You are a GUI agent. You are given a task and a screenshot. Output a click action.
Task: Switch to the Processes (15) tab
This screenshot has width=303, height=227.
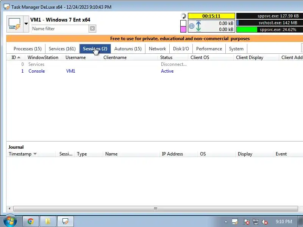(27, 49)
